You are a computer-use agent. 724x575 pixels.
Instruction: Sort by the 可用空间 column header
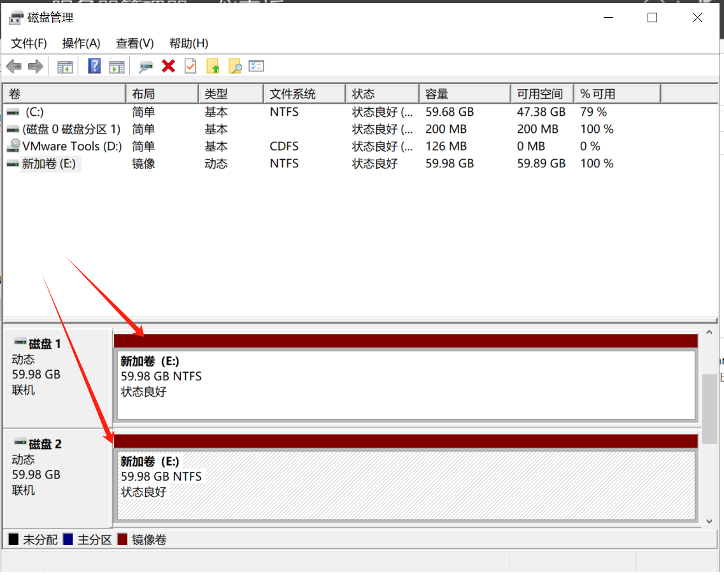tap(543, 94)
